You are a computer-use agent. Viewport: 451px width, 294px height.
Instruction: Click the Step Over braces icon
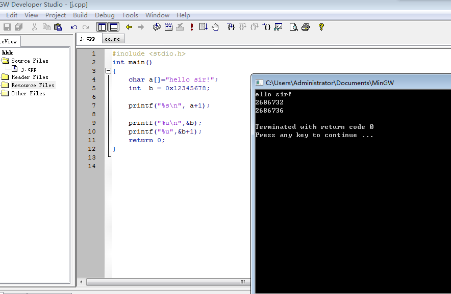point(242,27)
